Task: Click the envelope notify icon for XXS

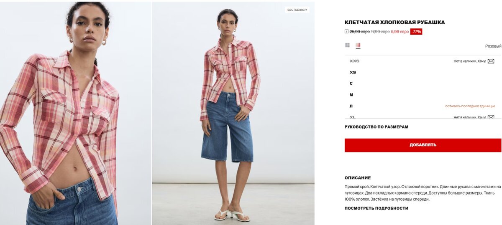Action: (x=491, y=61)
